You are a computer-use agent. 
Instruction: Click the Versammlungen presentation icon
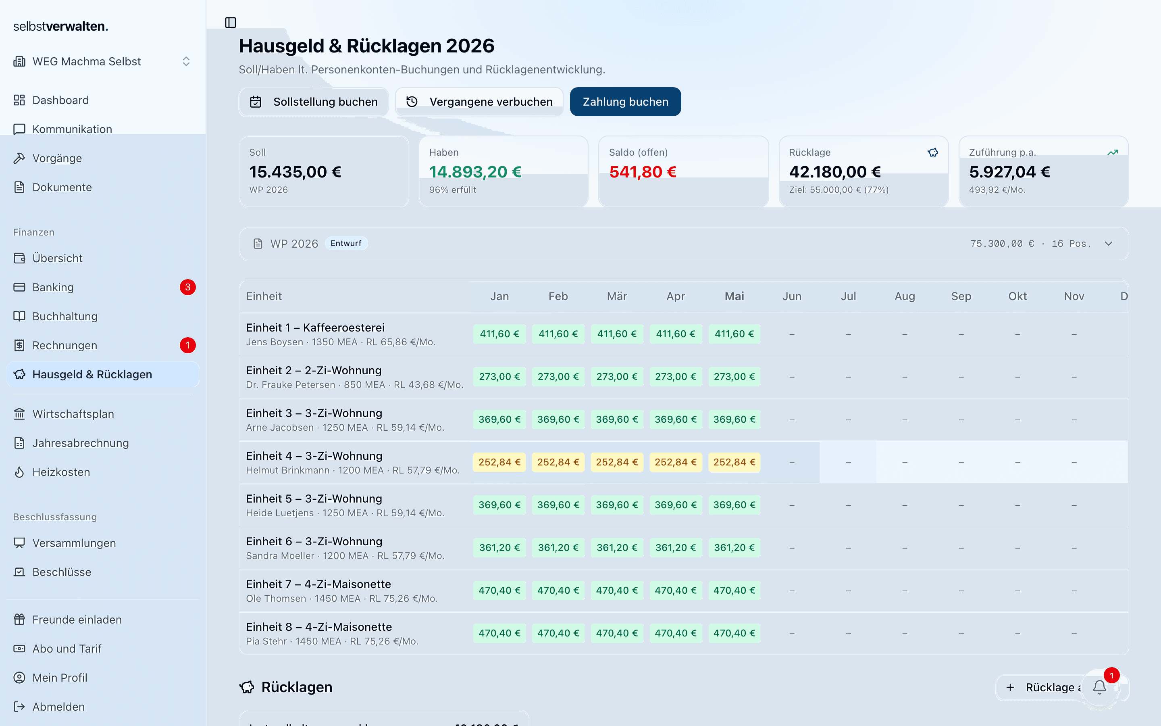(x=19, y=543)
